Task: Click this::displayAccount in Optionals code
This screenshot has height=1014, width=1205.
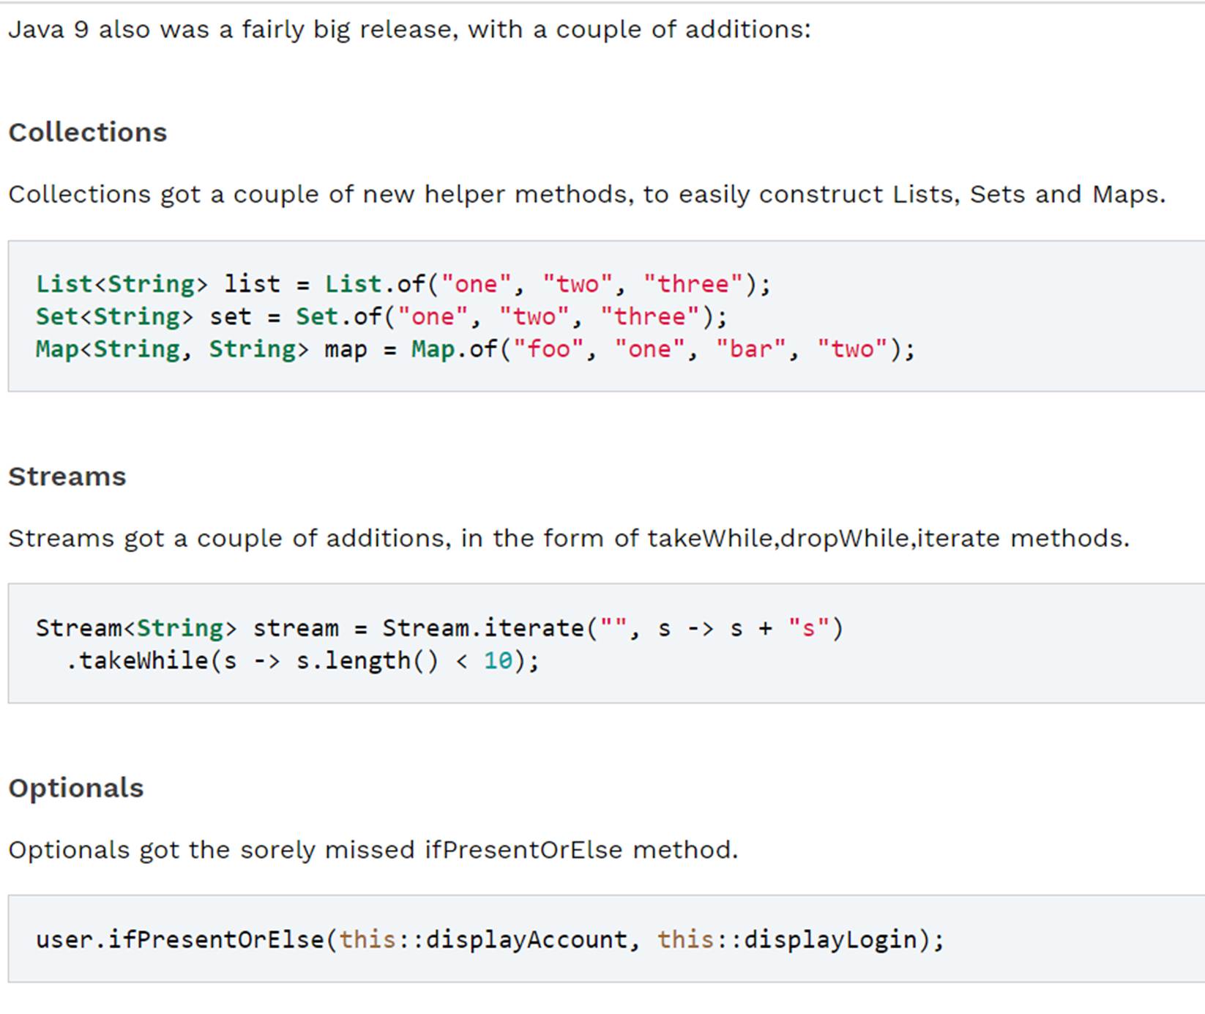Action: tap(483, 939)
